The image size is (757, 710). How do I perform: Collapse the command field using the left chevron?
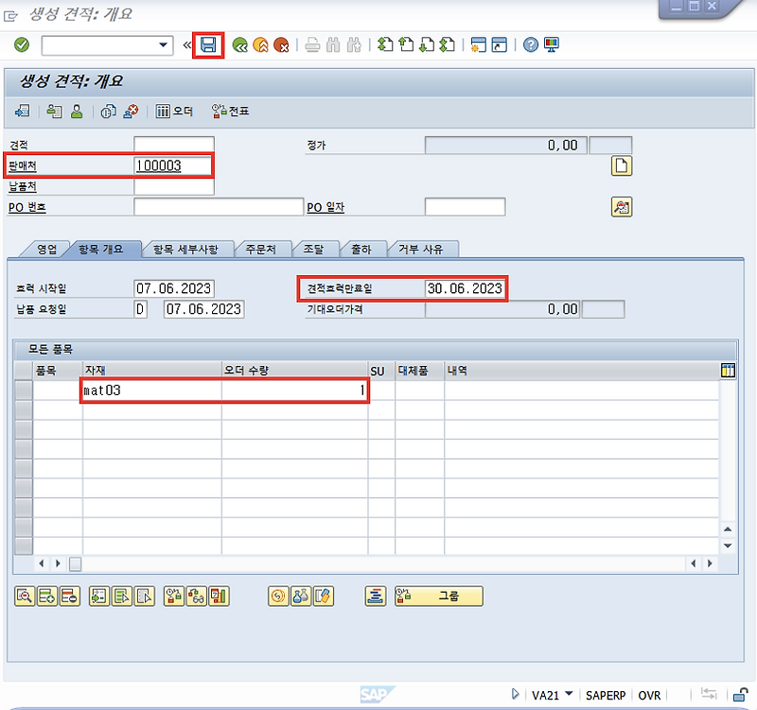(185, 44)
